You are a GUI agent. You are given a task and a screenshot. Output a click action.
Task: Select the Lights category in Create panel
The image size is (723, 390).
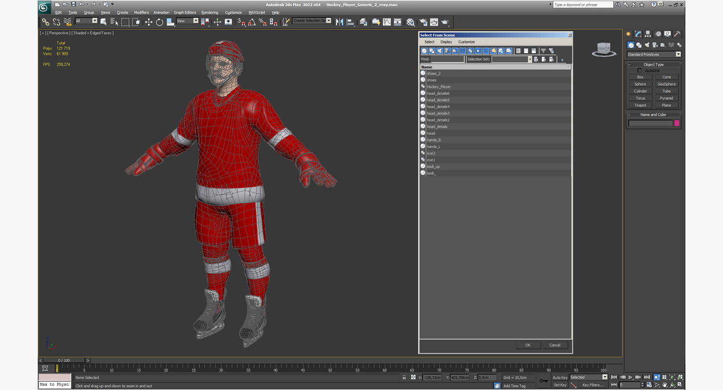(646, 45)
